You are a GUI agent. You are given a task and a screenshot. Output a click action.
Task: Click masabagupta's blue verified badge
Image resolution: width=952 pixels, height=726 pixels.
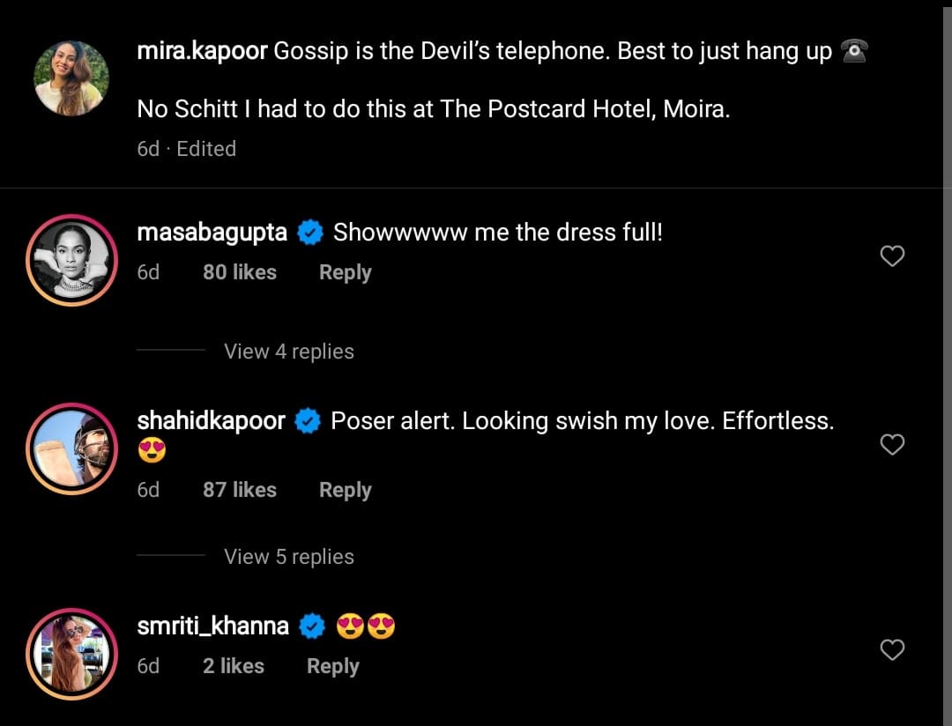point(309,233)
